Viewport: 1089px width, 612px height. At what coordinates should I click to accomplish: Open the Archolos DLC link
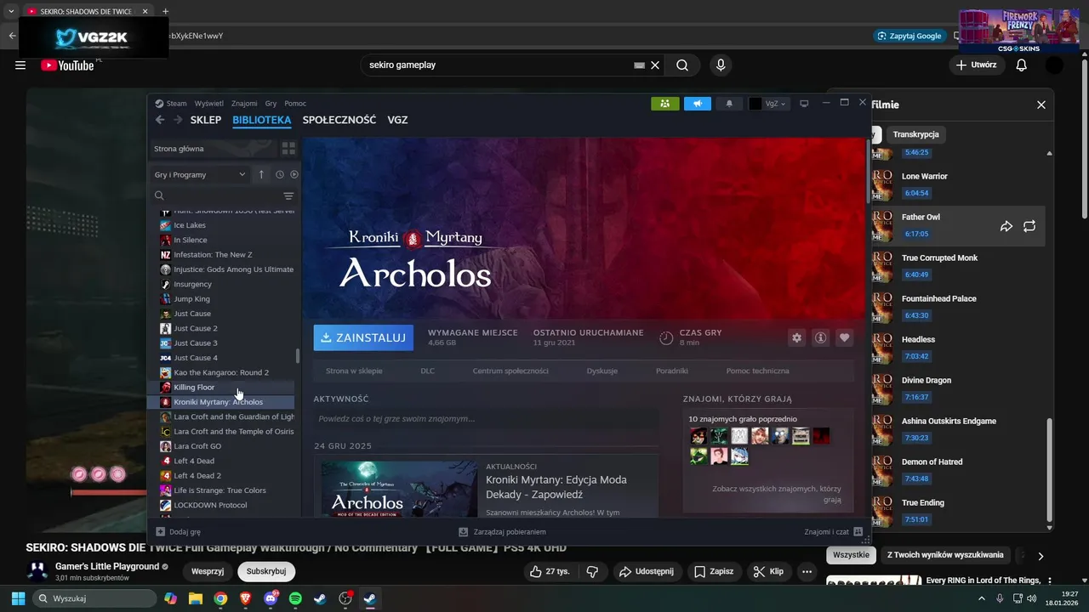point(427,371)
